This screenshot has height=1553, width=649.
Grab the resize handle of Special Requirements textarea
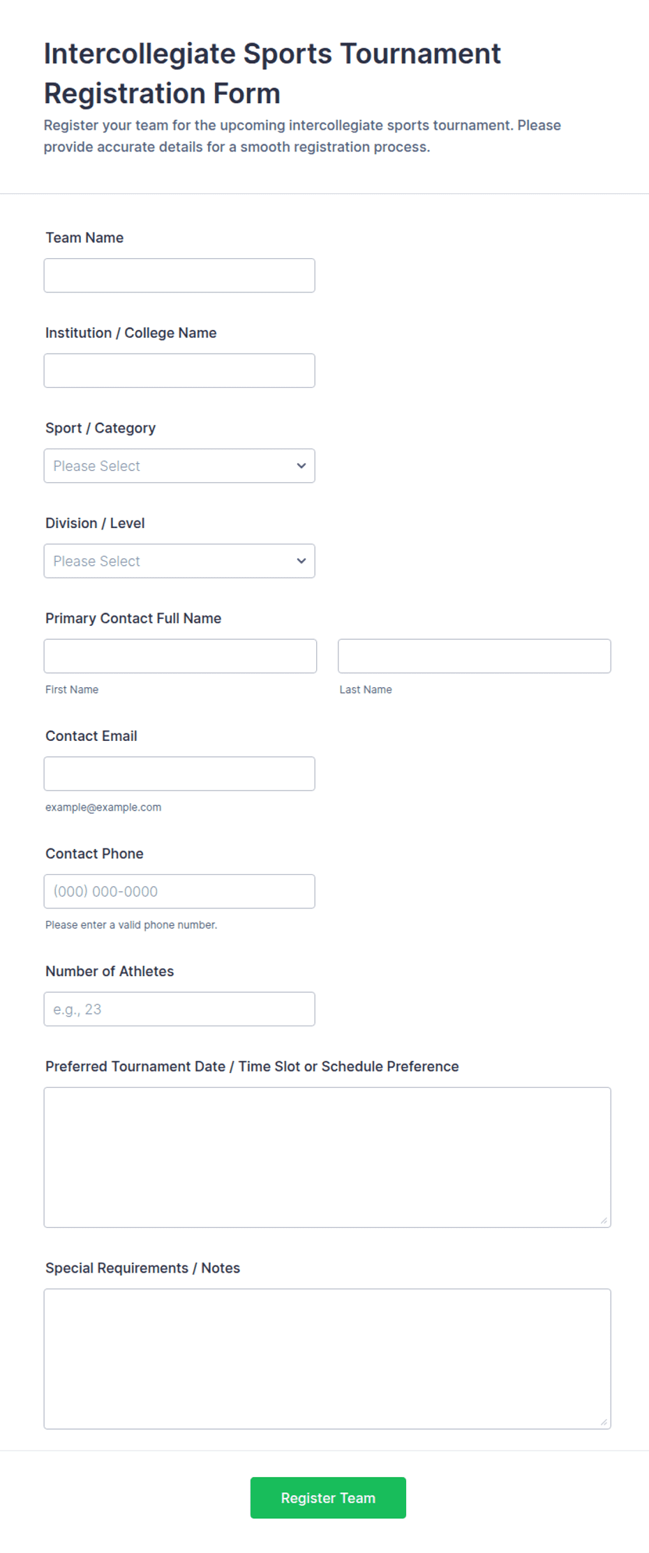click(x=604, y=1422)
